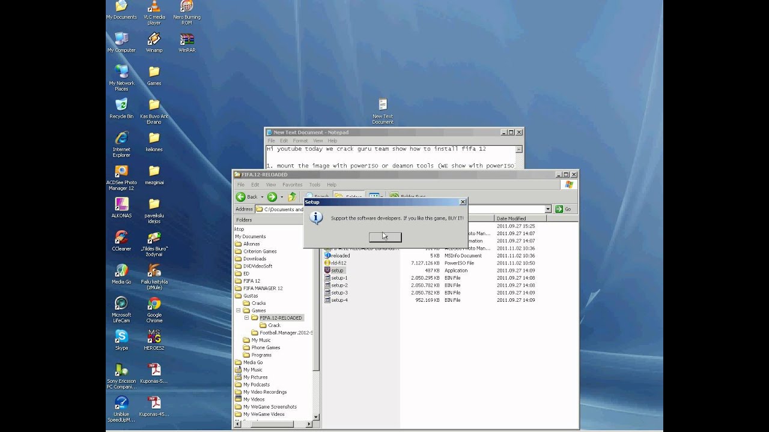Open the explorer Favorites menu
769x432 pixels.
point(293,185)
